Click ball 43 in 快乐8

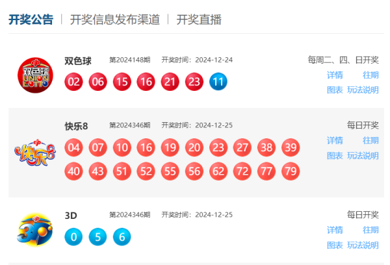click(x=97, y=171)
